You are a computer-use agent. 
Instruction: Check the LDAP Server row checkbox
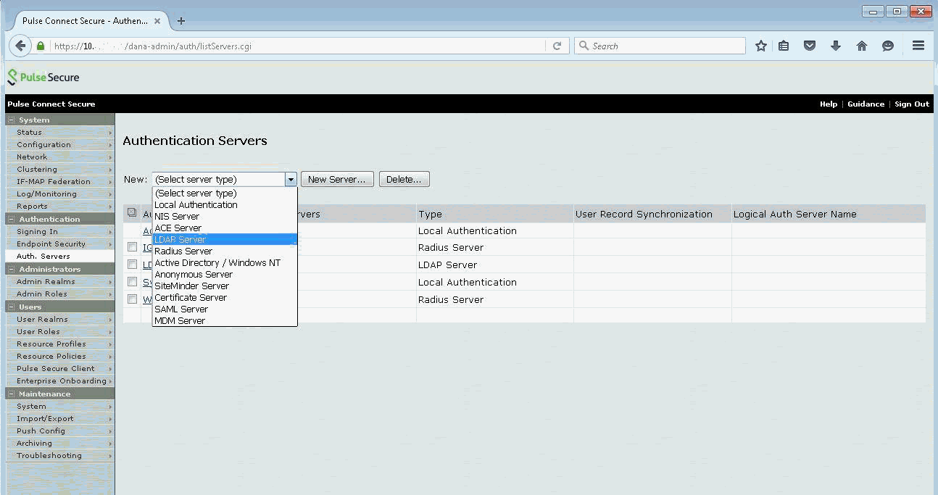pos(132,265)
